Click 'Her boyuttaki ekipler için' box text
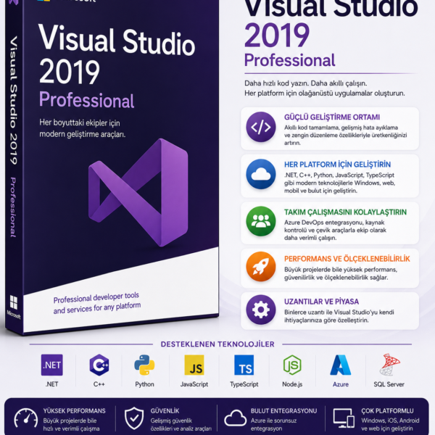This screenshot has width=435, height=435. coord(80,123)
